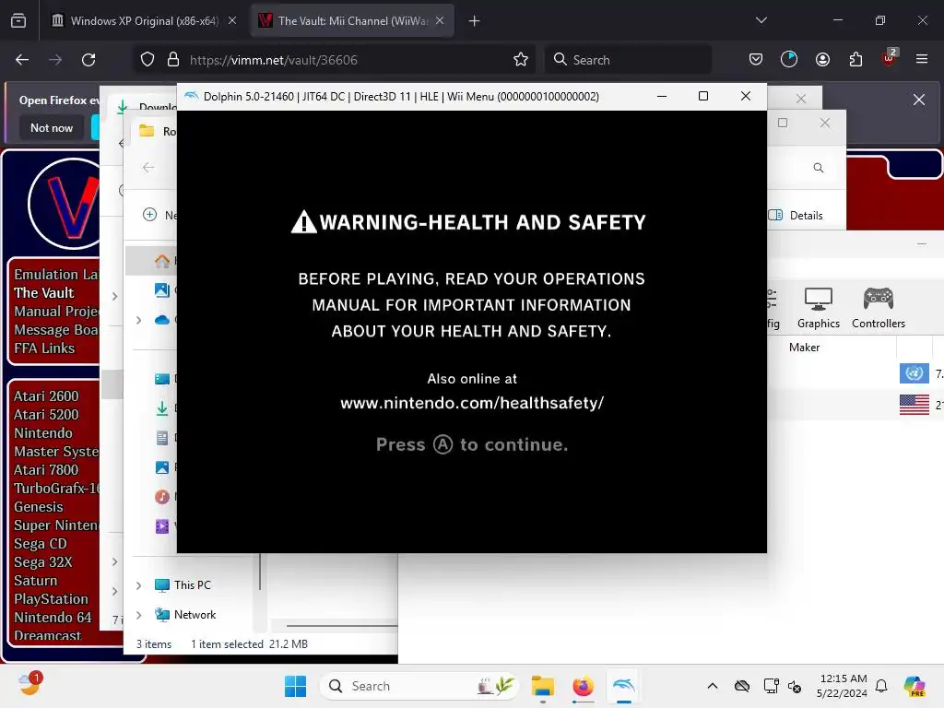Open Dolphin emulator taskbar icon
The width and height of the screenshot is (944, 708).
click(x=624, y=686)
